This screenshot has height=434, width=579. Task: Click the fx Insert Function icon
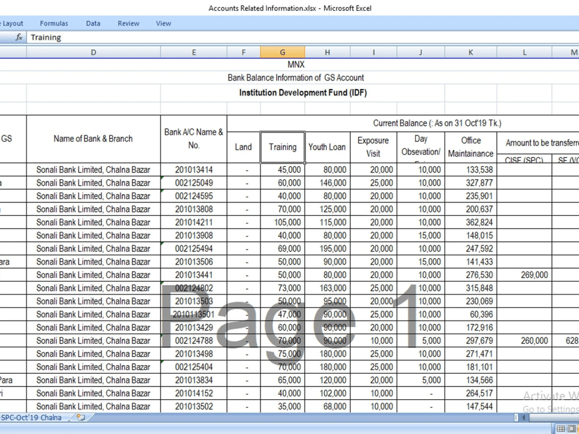click(x=19, y=37)
